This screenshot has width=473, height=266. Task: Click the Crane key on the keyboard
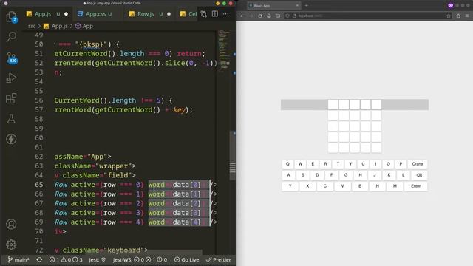[x=418, y=164]
